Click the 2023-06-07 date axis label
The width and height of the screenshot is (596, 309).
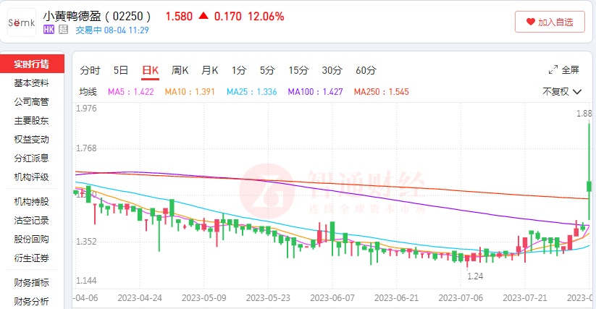point(332,298)
